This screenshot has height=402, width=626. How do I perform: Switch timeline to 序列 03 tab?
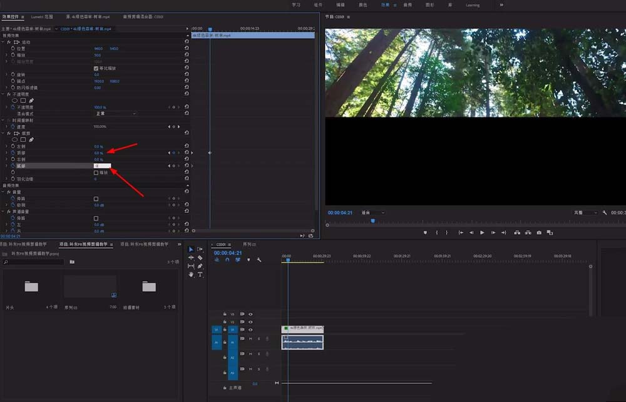[x=249, y=244]
